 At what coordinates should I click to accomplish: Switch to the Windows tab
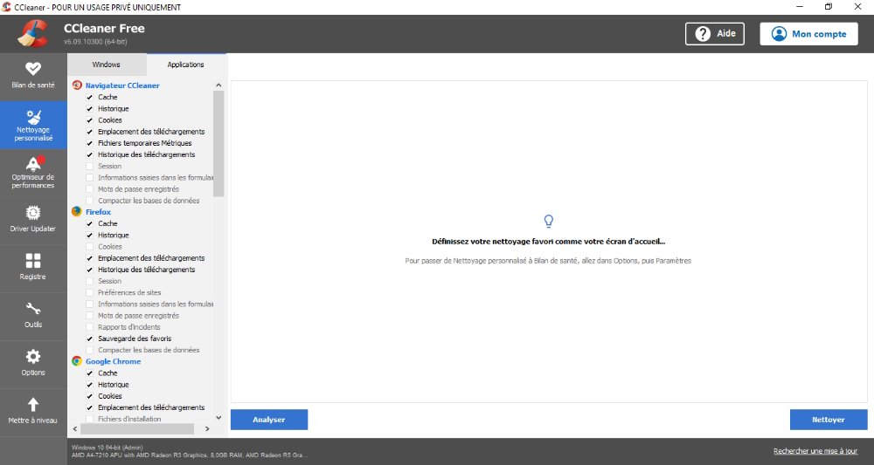[107, 65]
